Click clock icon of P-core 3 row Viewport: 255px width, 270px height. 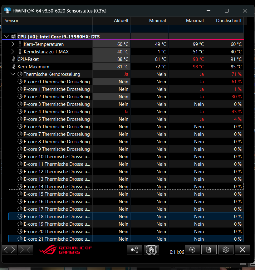[x=20, y=104]
